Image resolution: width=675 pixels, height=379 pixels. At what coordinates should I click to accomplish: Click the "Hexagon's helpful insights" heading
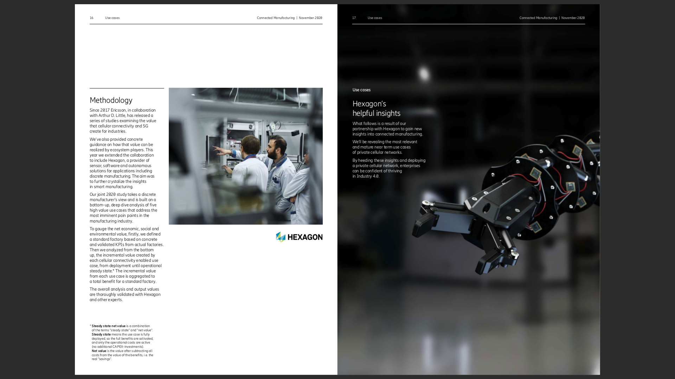tap(377, 108)
